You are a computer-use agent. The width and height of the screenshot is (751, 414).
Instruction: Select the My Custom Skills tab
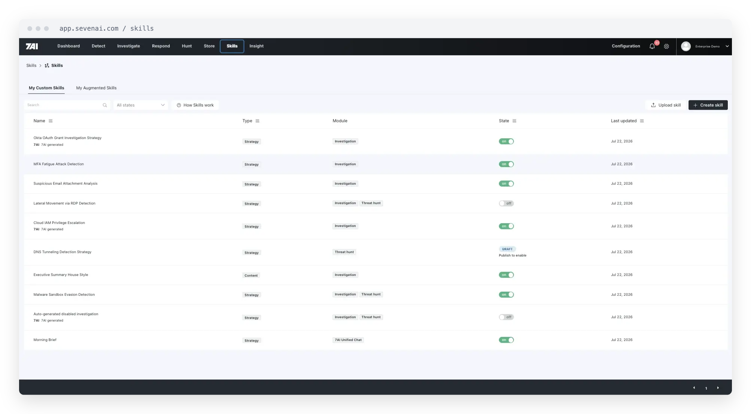(x=46, y=88)
